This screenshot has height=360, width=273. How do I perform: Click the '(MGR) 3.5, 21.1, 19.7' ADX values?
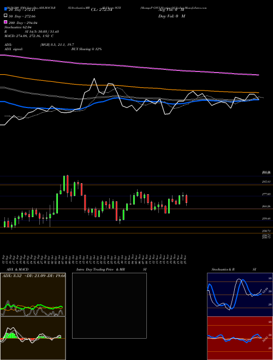pyautogui.click(x=57, y=45)
